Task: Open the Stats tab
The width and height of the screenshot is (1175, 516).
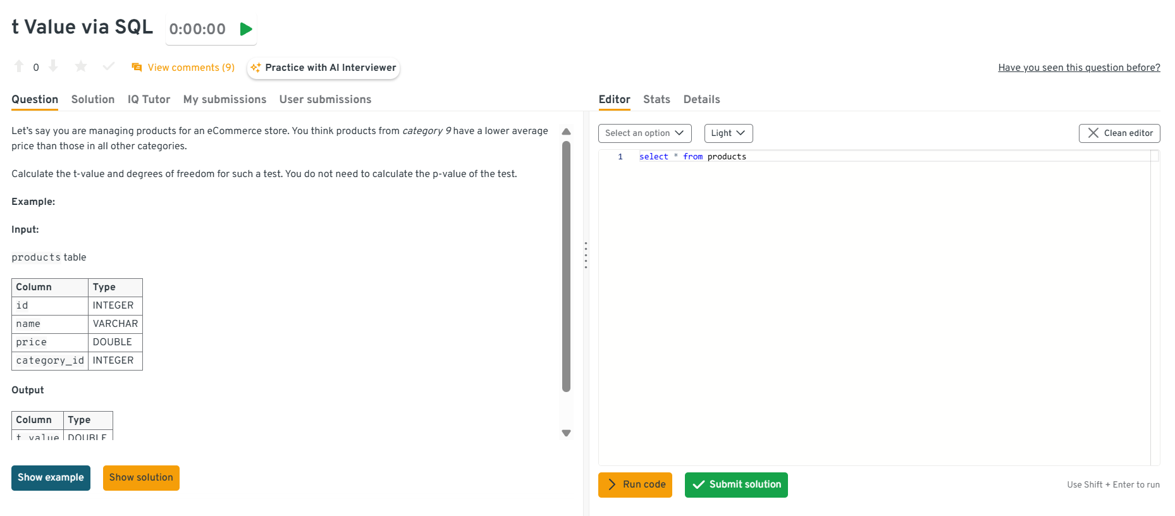Action: 656,99
